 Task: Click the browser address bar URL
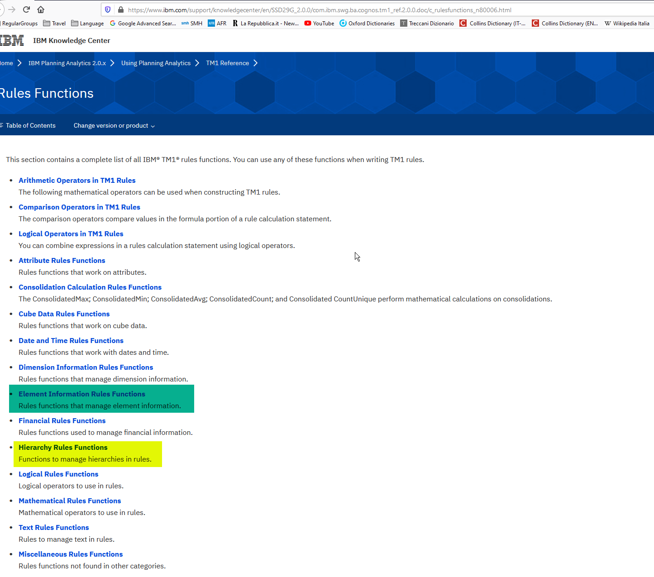point(320,10)
